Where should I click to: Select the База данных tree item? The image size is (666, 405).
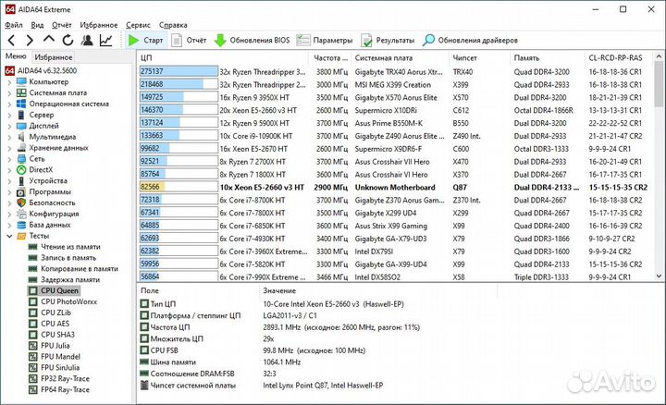(43, 225)
